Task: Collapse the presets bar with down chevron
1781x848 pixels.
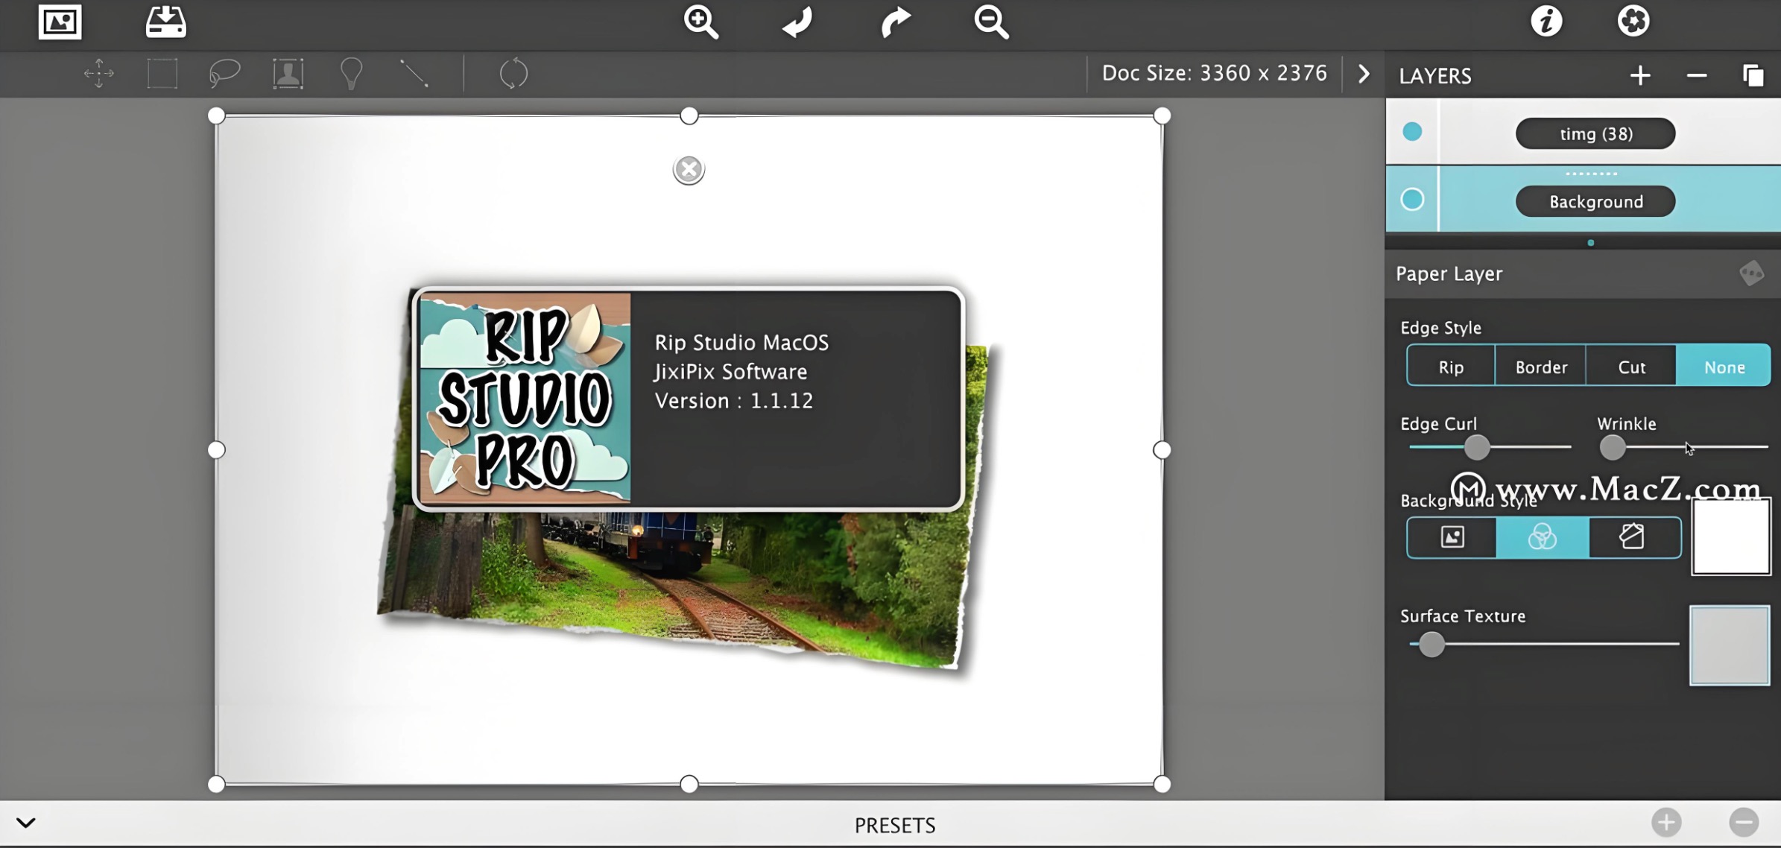Action: tap(26, 823)
